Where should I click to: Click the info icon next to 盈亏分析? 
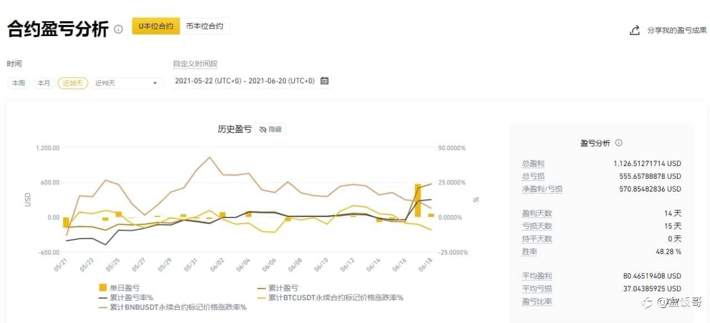tap(618, 143)
